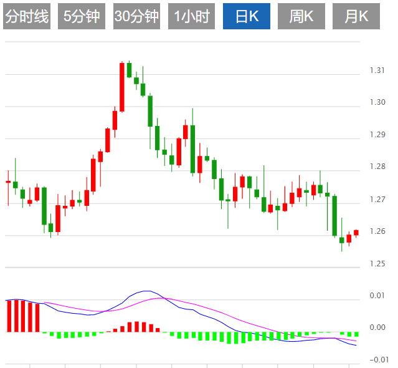Click the 0.00 MACD axis label
398x368 pixels.
(377, 327)
